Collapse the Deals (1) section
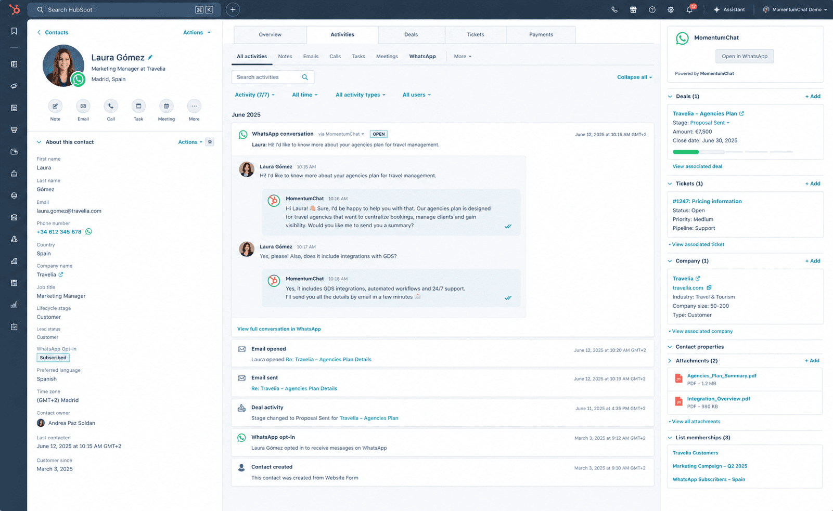Viewport: 833px width, 511px height. 670,96
